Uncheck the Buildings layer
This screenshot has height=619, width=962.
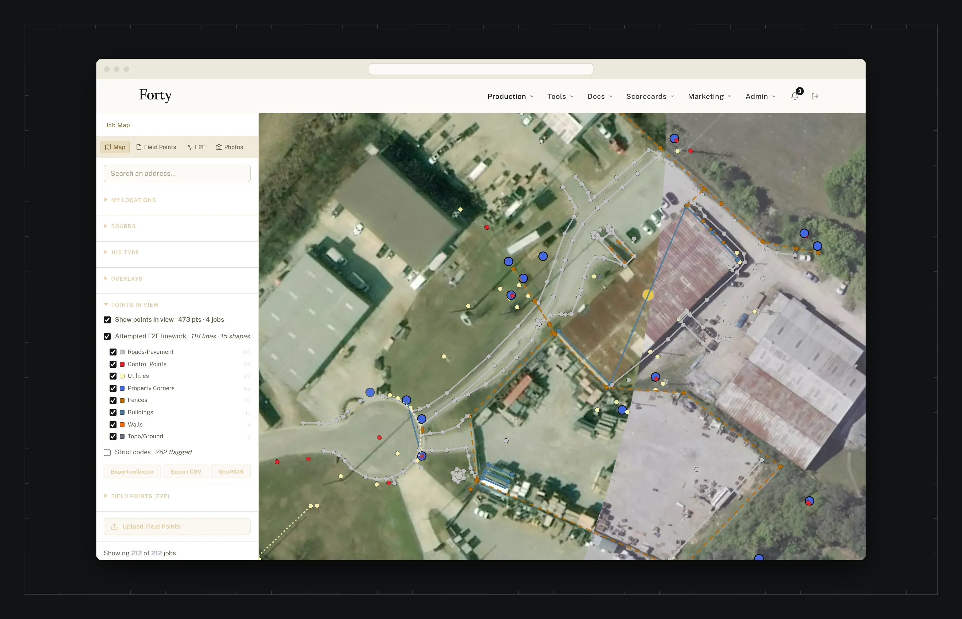click(113, 412)
